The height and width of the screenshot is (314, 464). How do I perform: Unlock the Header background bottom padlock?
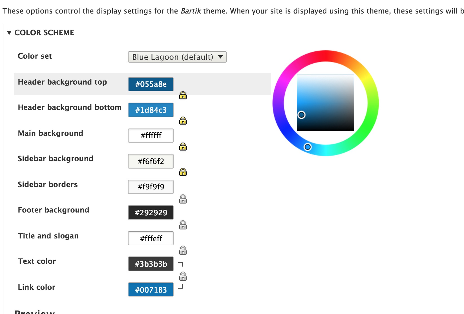tap(183, 121)
